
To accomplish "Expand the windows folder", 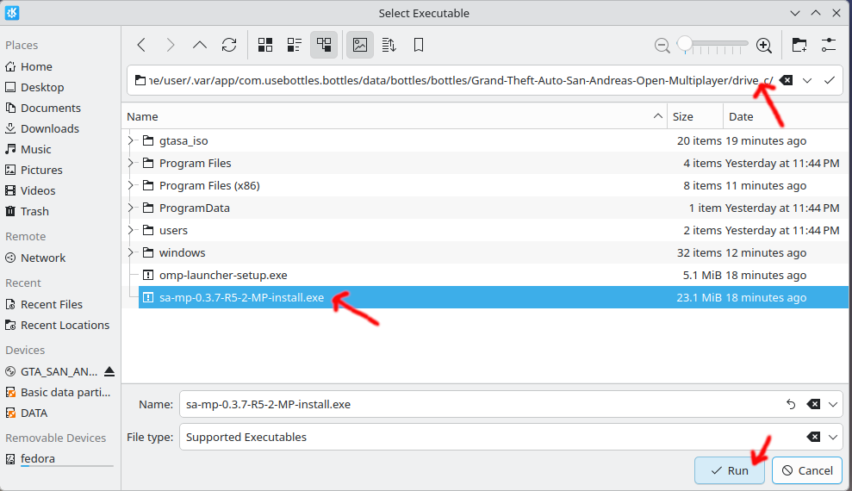I will click(x=130, y=252).
